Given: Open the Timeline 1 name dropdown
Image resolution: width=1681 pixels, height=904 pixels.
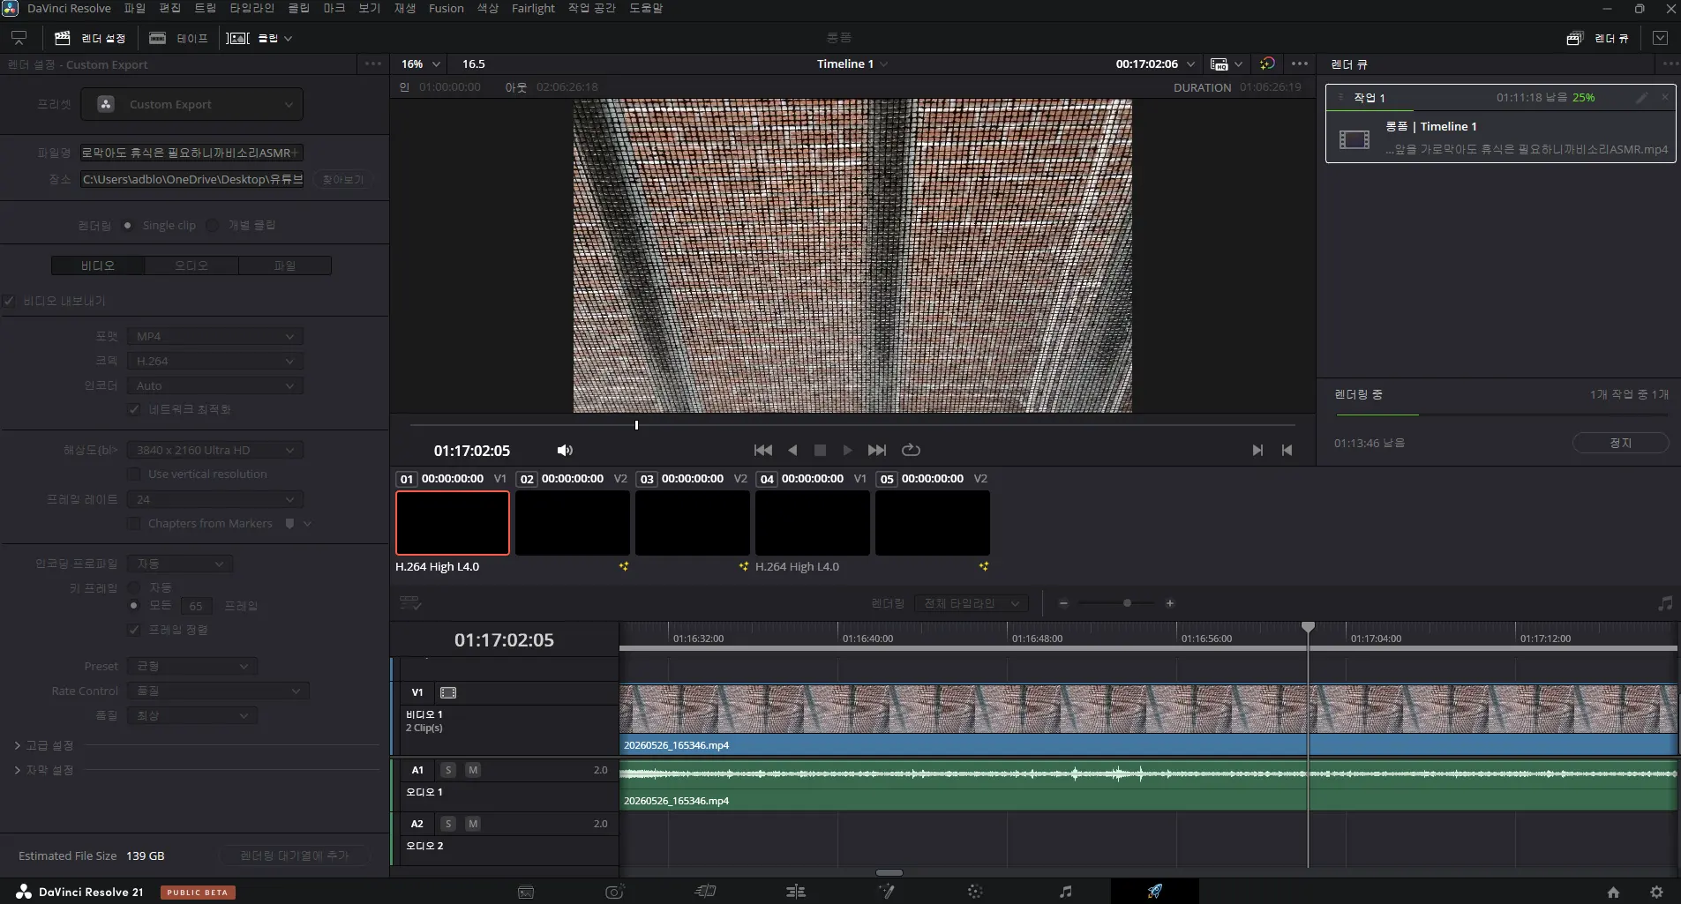Looking at the screenshot, I should [x=852, y=64].
